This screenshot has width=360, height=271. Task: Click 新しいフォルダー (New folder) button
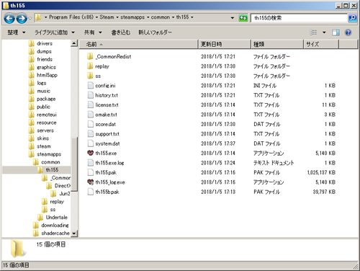tap(155, 32)
